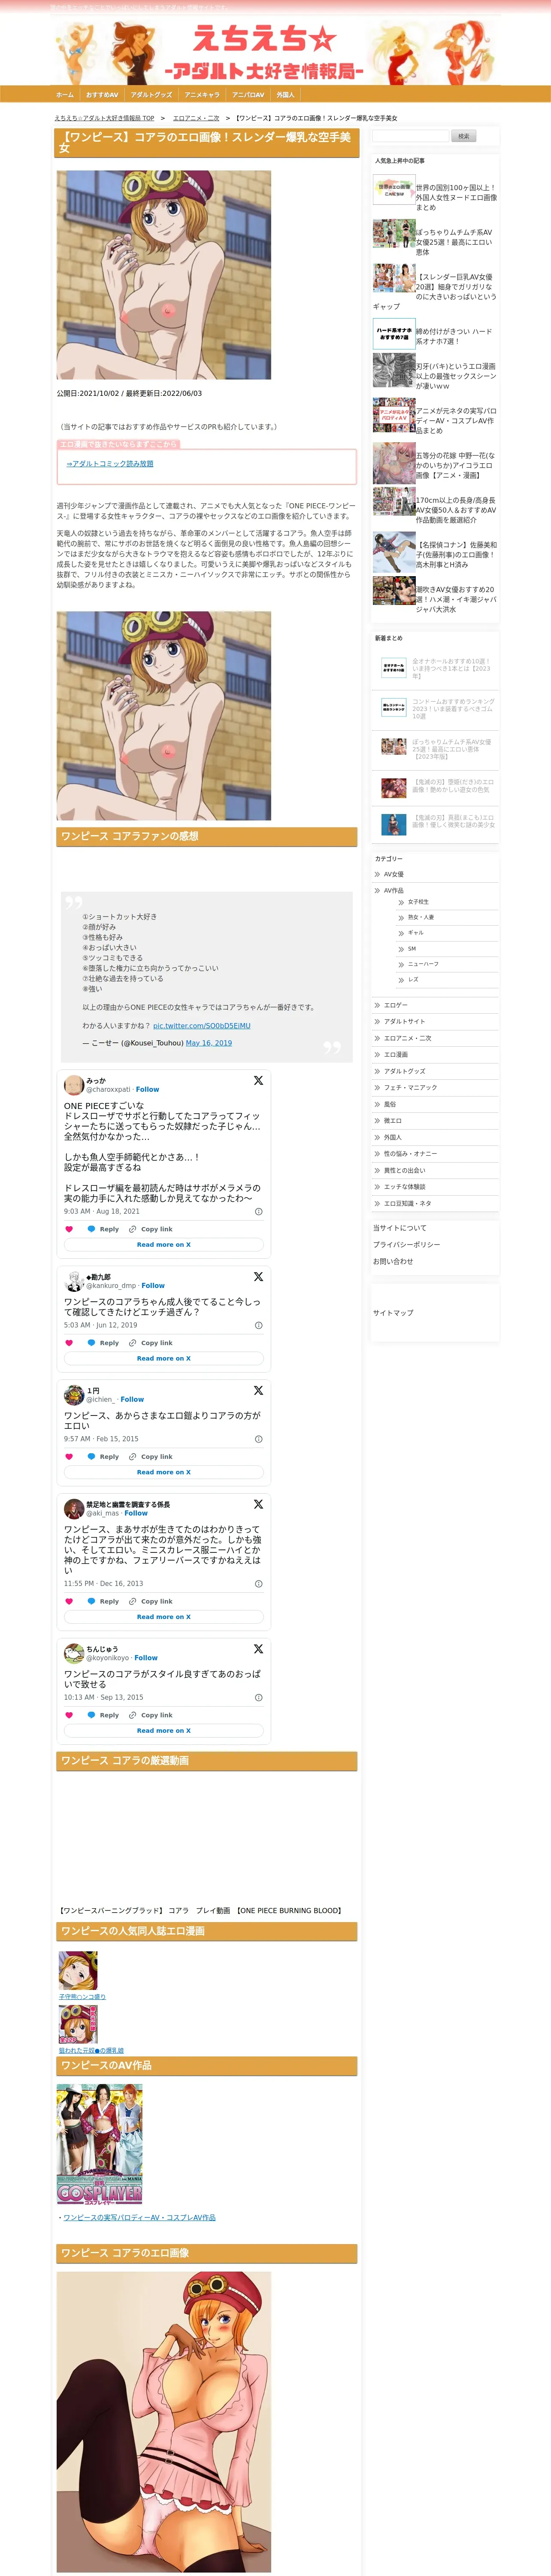Follow @koyonikoyo from the tweet
Image resolution: width=551 pixels, height=2576 pixels.
pos(146,1658)
